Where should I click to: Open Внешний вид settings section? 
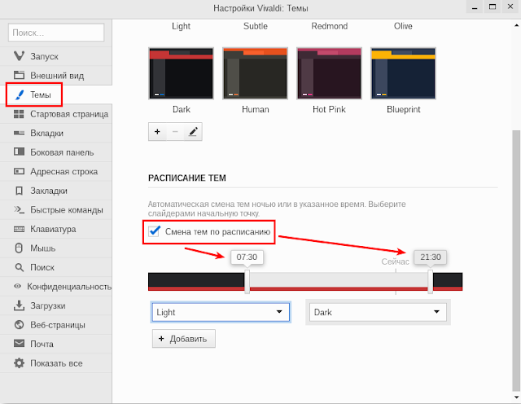point(56,76)
